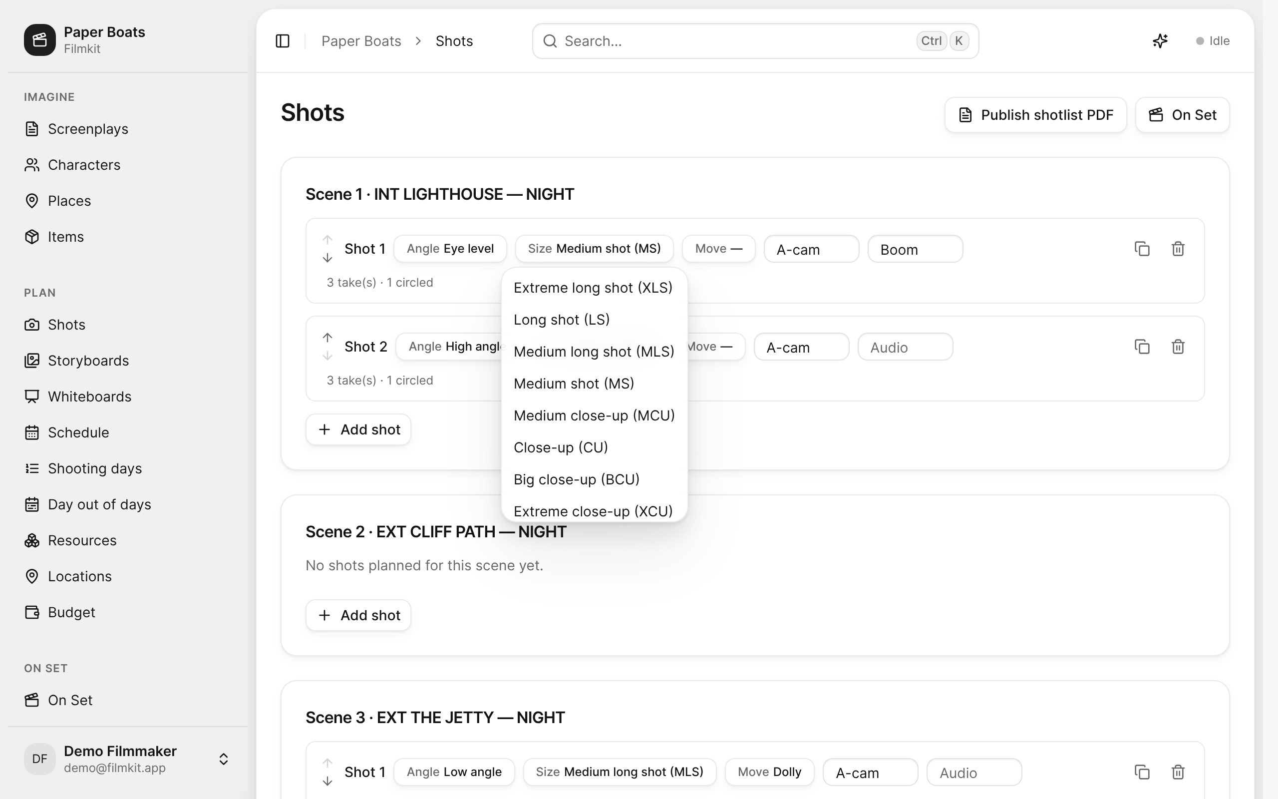This screenshot has width=1278, height=799.
Task: Choose Extreme long shot (XLS) option
Action: pos(594,288)
